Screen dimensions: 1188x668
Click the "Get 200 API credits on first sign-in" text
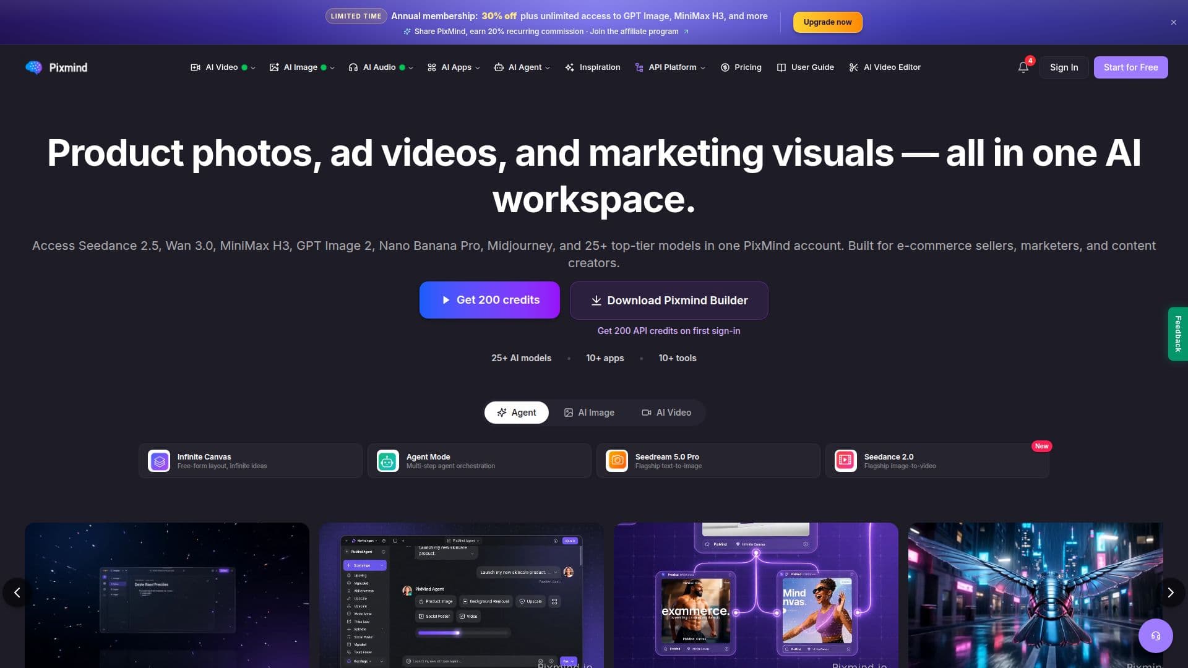point(668,331)
